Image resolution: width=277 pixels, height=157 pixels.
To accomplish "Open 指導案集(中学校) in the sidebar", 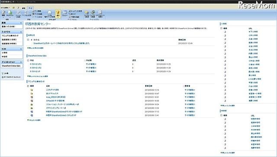I will click(x=9, y=43).
